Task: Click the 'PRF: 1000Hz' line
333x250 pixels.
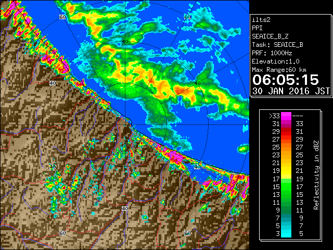Action: point(272,53)
